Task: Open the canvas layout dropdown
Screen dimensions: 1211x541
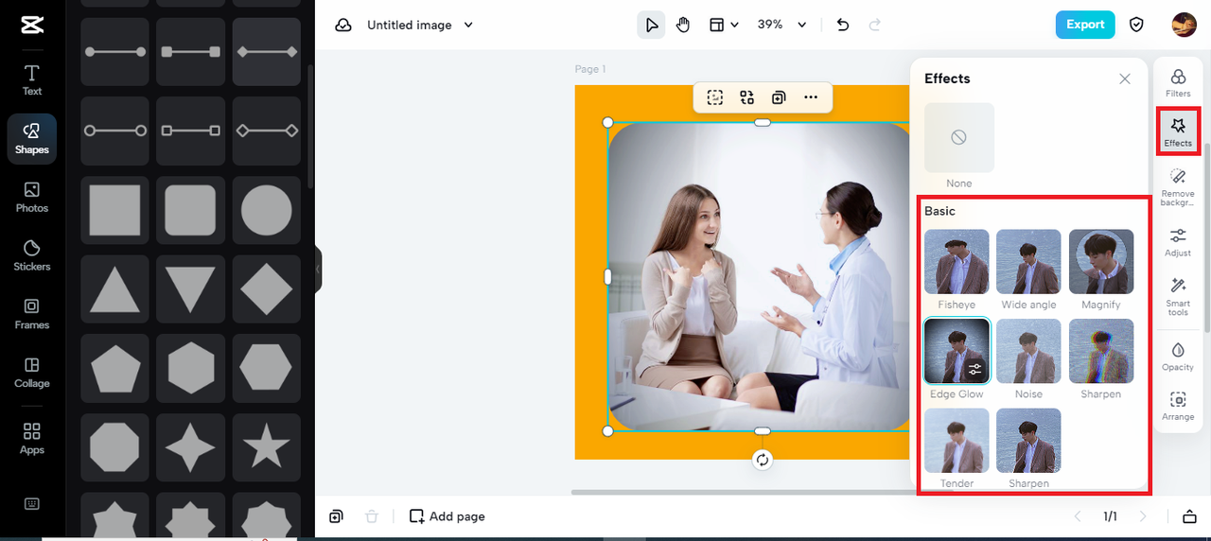Action: tap(724, 26)
